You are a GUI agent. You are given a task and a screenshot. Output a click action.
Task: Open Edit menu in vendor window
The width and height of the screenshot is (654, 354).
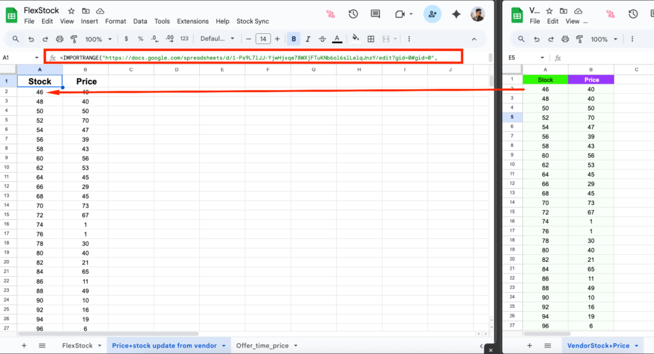tap(552, 21)
